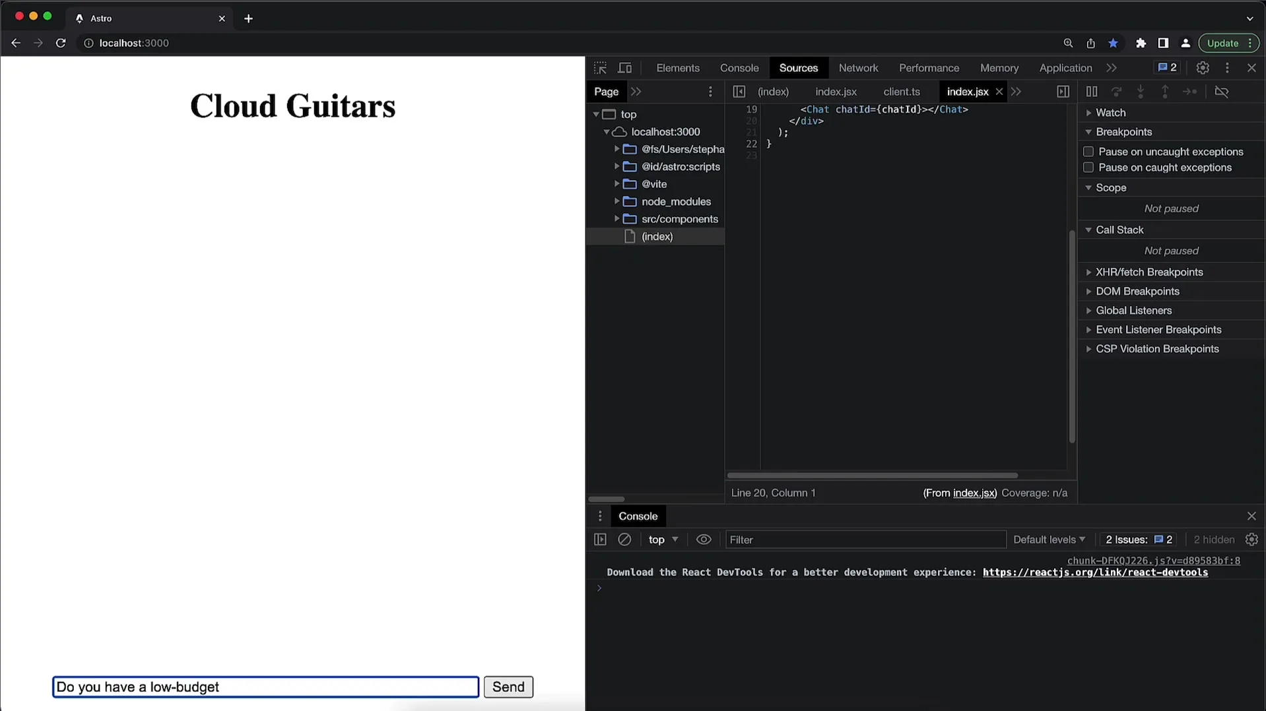
Task: Open the extensions puzzle icon
Action: [x=1141, y=43]
